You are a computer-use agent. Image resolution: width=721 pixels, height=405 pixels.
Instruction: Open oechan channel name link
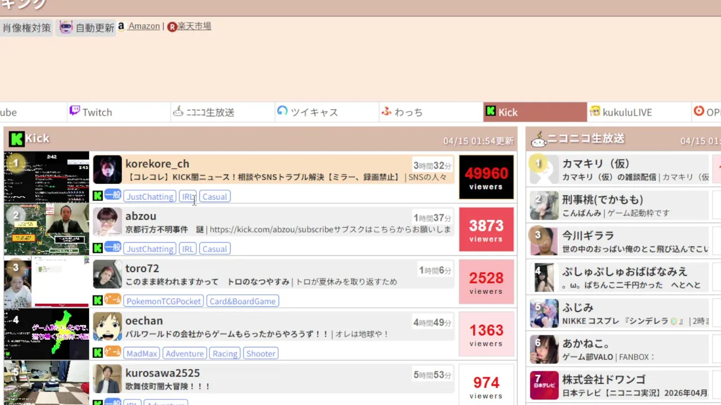click(x=144, y=321)
